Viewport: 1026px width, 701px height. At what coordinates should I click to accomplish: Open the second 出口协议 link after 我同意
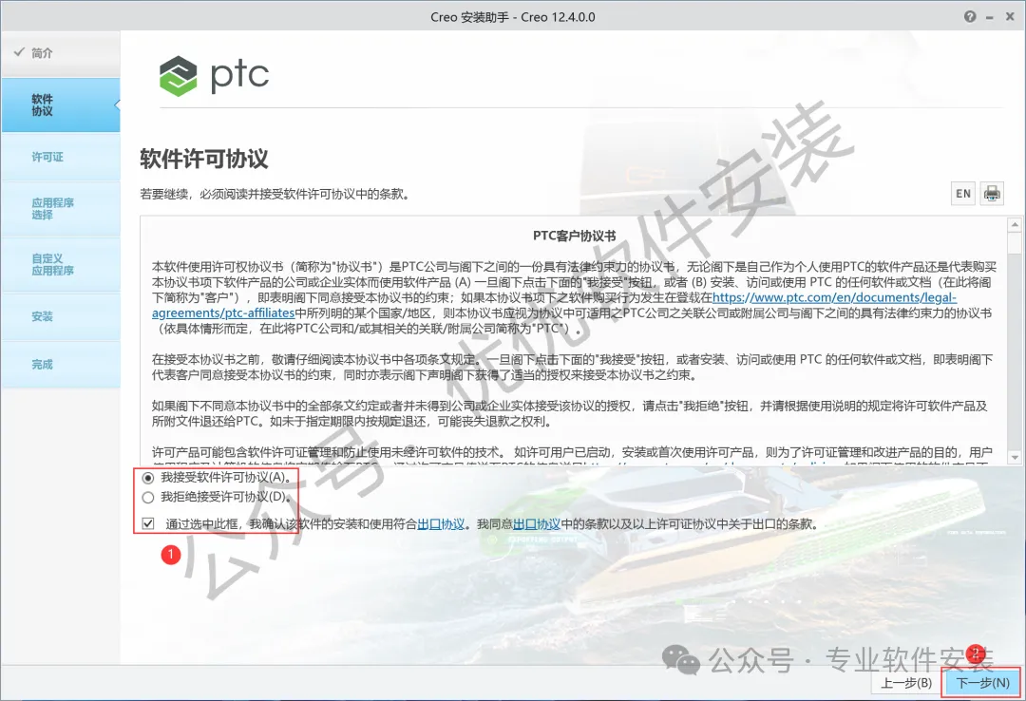tap(537, 523)
